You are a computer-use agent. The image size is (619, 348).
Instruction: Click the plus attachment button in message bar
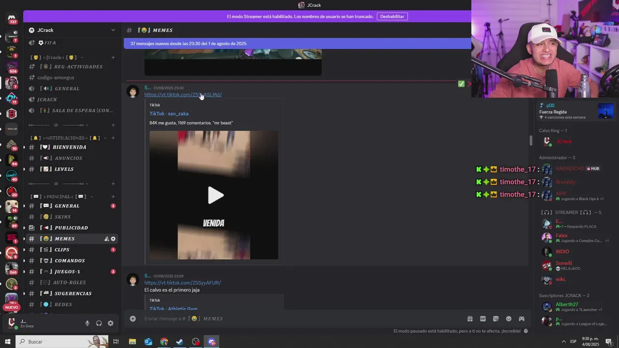click(x=133, y=319)
